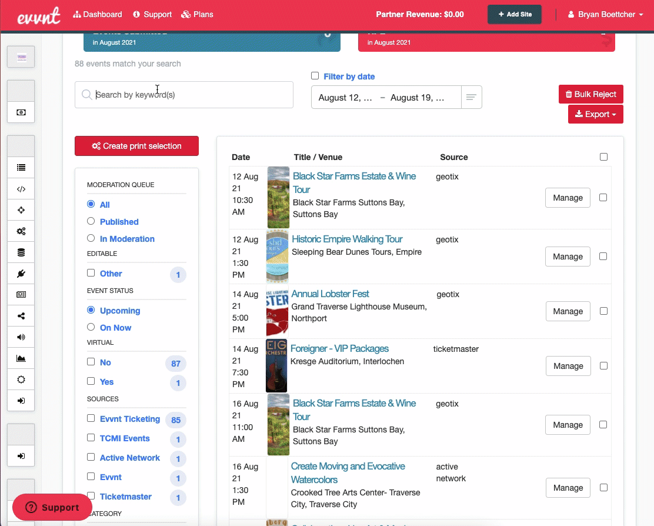This screenshot has width=654, height=526.
Task: Open the Foreigner - VIP Packages link
Action: [339, 348]
